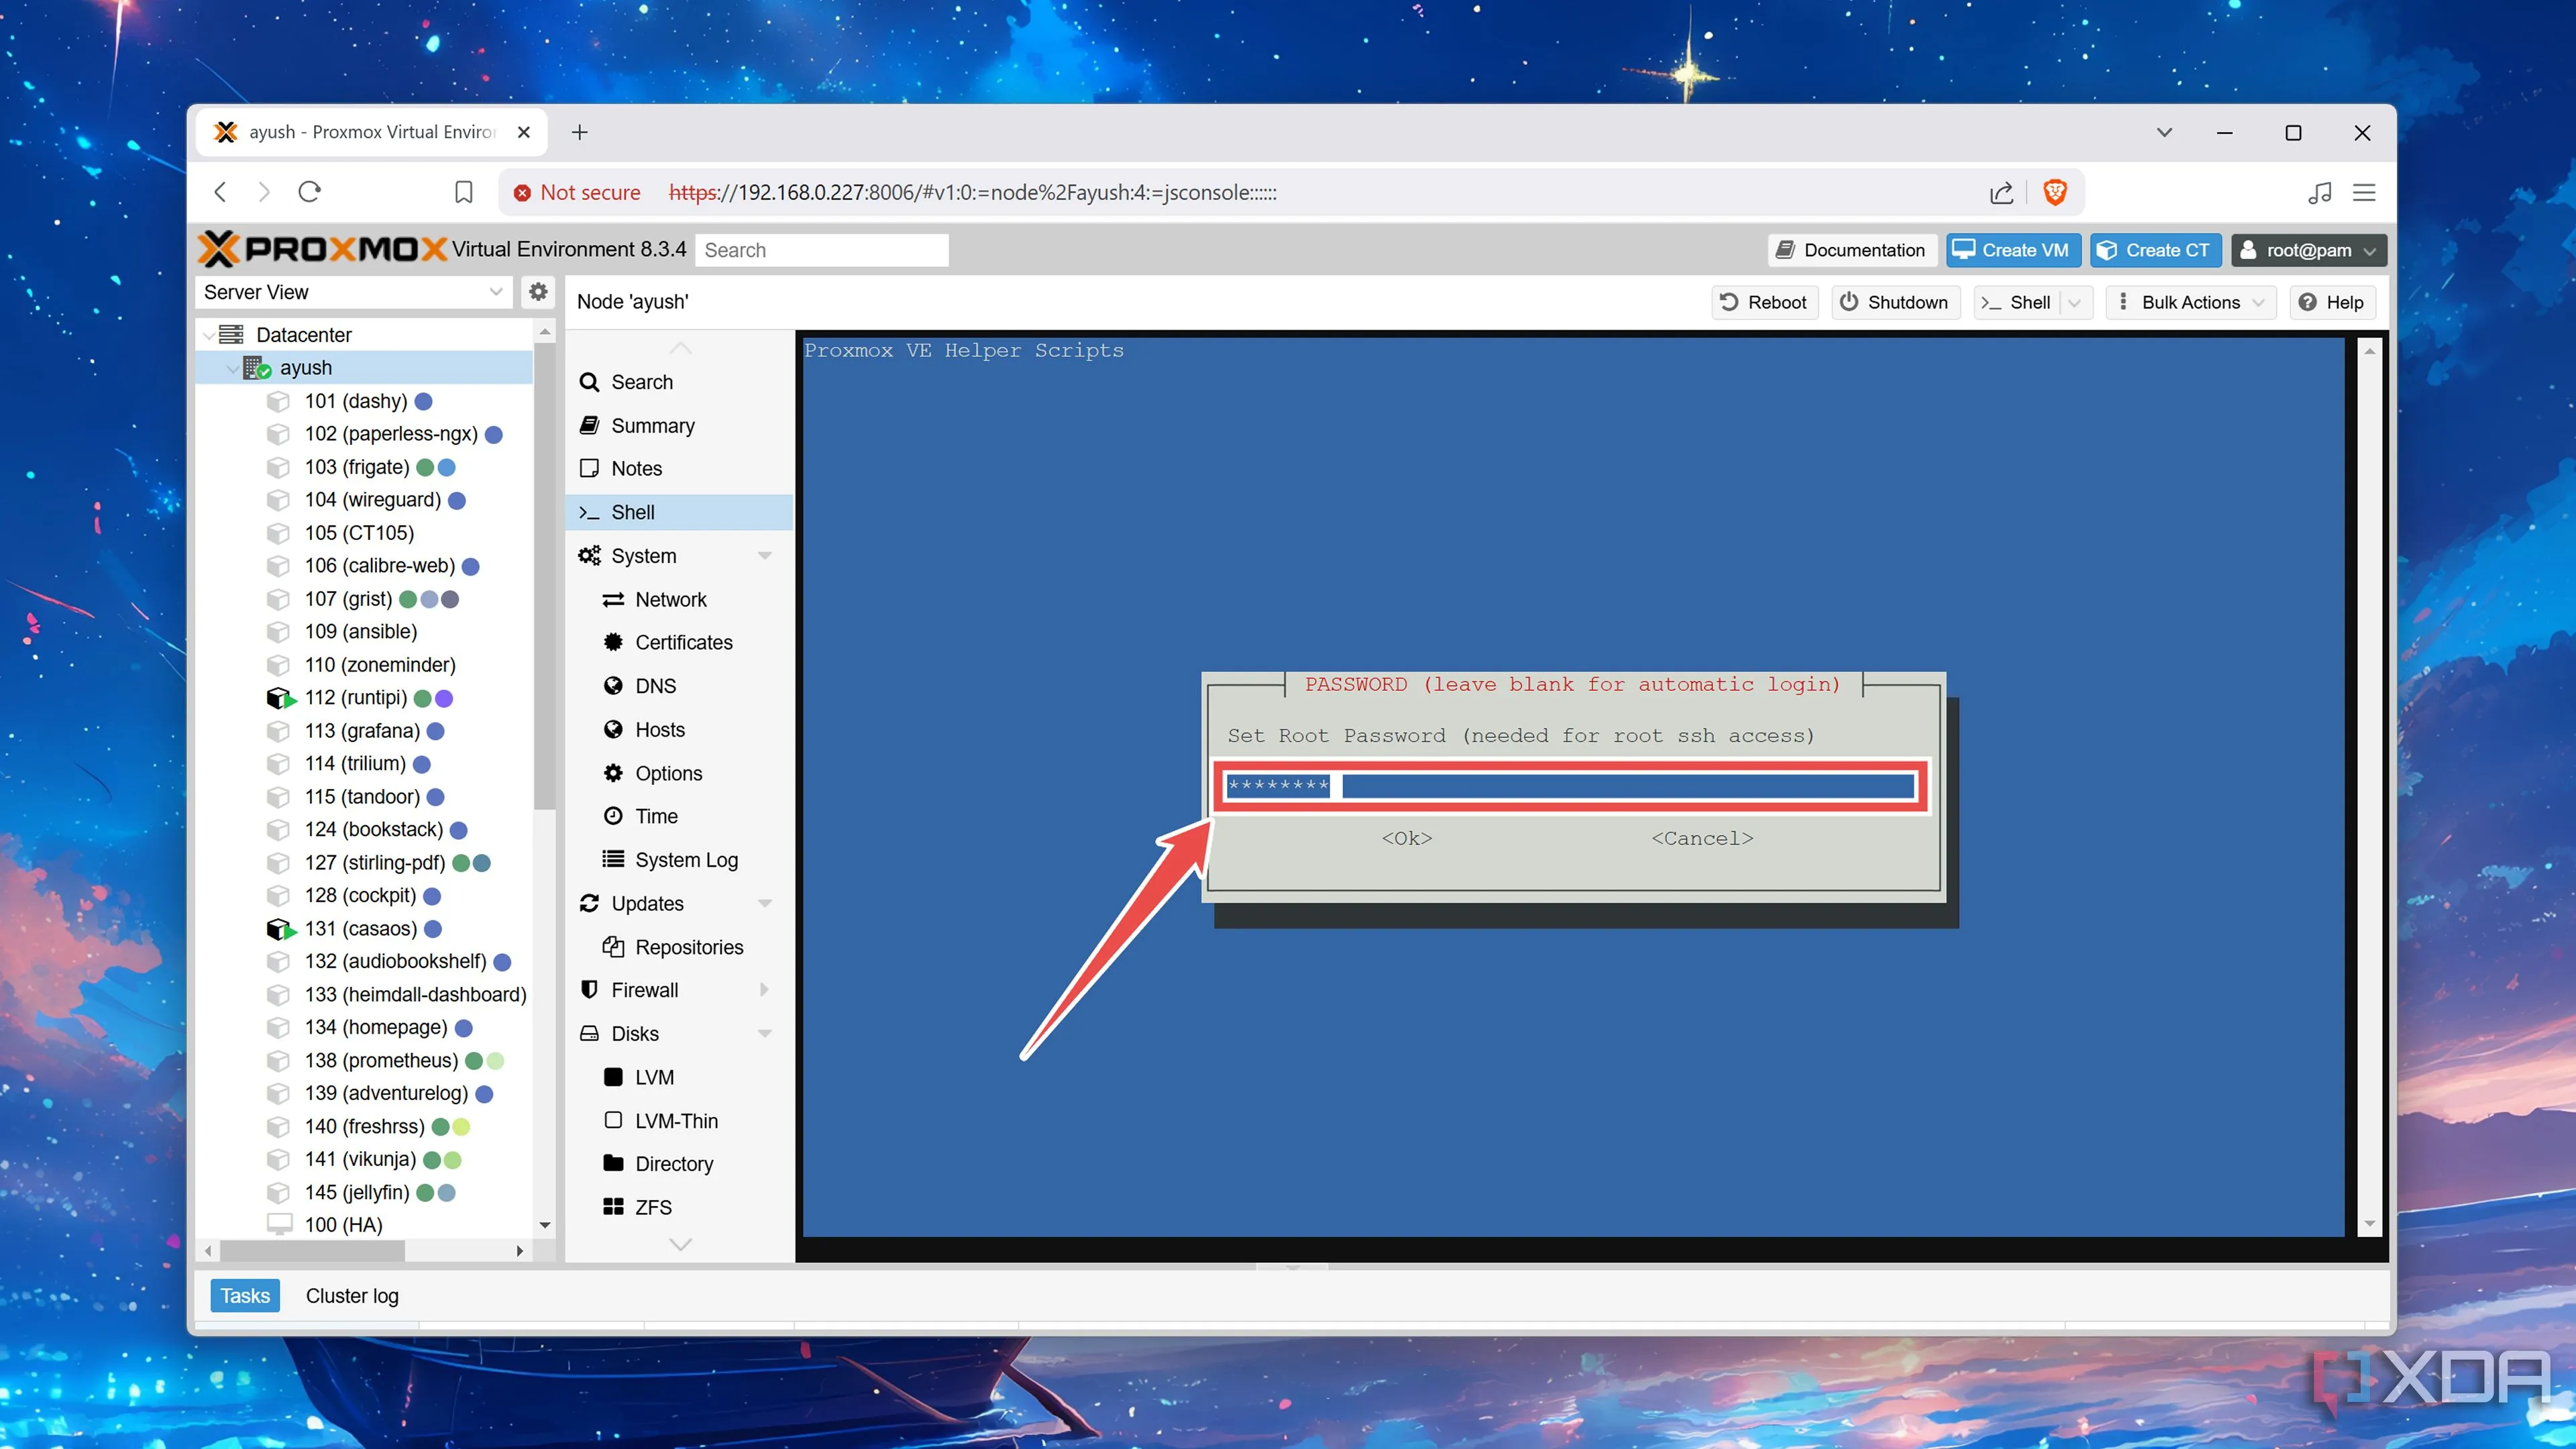
Task: Reload the page with refresh icon
Action: (x=309, y=192)
